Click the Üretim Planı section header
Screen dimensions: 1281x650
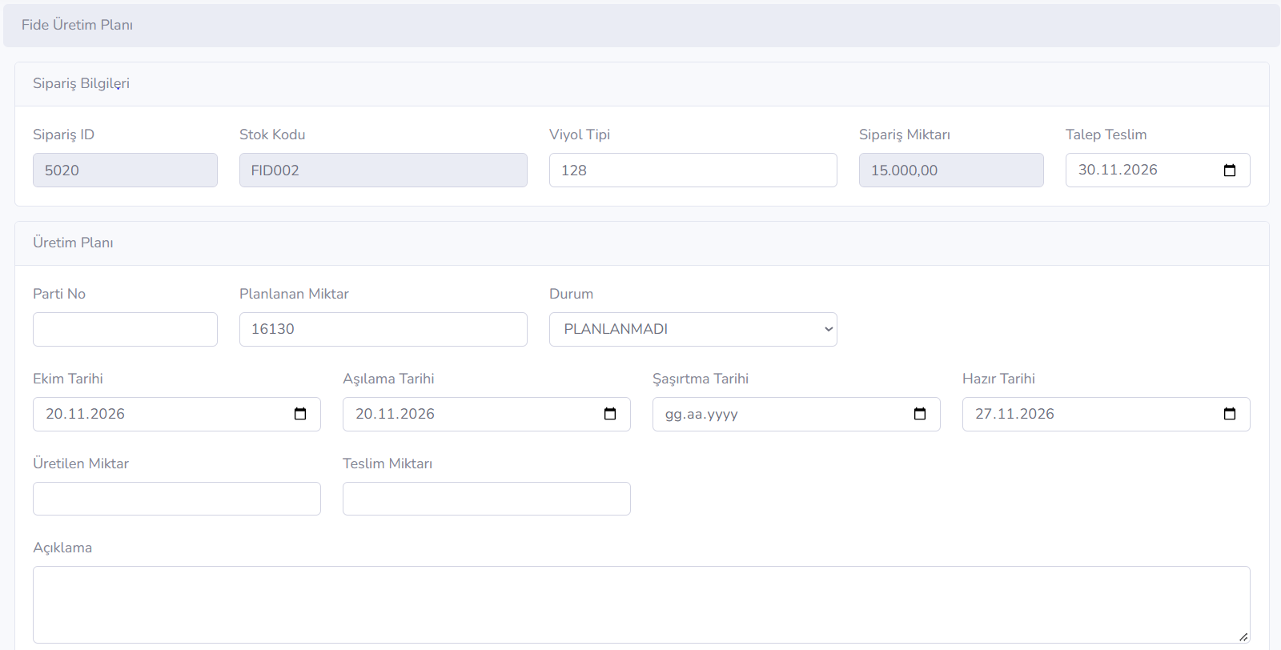73,243
